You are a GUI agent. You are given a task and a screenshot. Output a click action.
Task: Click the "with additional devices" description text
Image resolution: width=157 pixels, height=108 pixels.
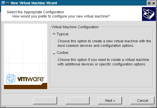pos(102,64)
